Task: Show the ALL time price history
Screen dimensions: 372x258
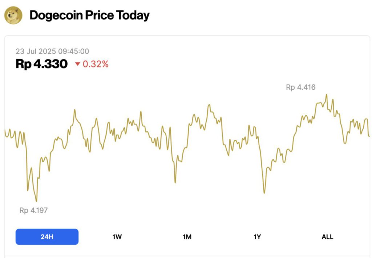Action: click(x=327, y=237)
